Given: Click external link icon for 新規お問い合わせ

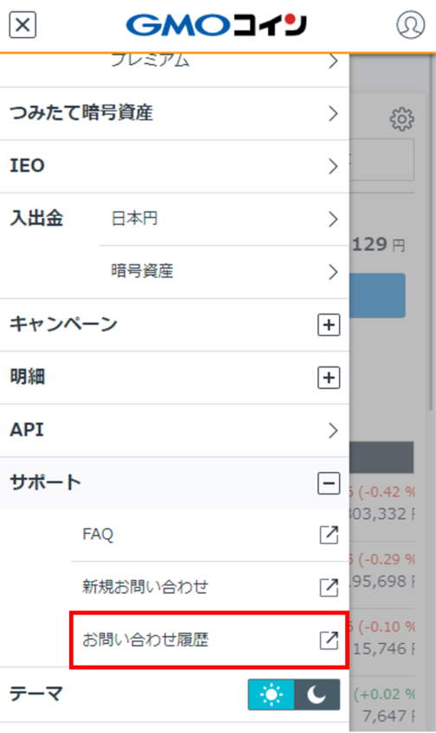Looking at the screenshot, I should pos(329,587).
